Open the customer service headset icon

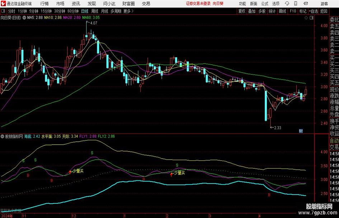(x=287, y=4)
